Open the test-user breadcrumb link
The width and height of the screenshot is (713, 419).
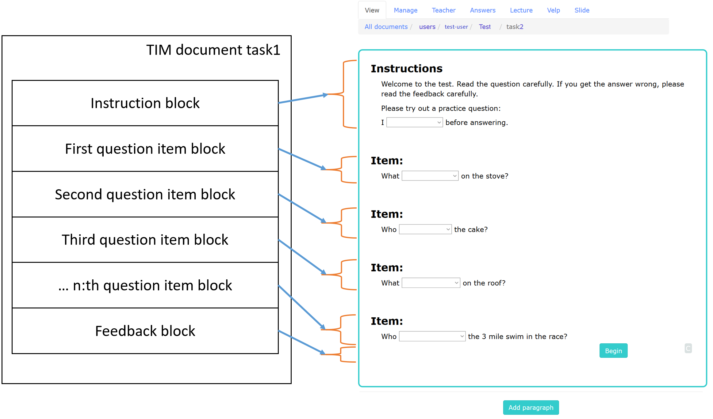pos(456,27)
